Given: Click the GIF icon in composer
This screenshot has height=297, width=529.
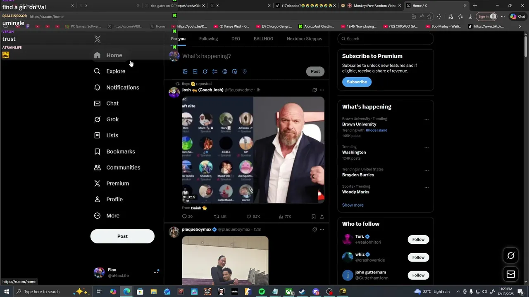Looking at the screenshot, I should (195, 71).
